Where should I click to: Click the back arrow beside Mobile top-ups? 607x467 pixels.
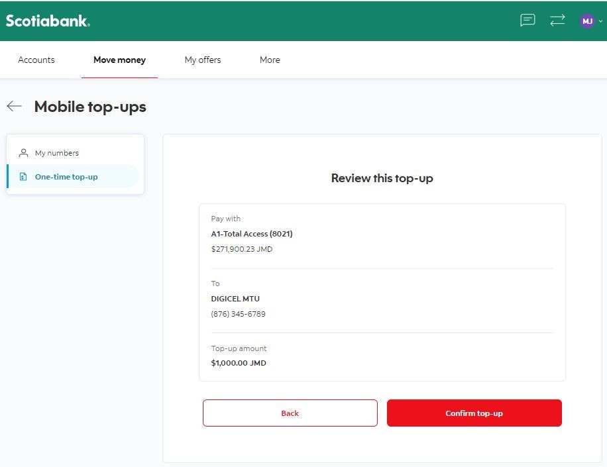click(x=15, y=106)
